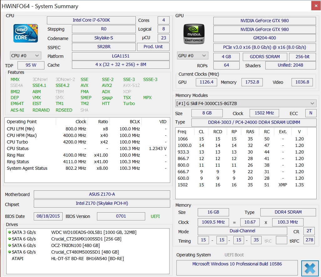Click the BIOS Date value 08/18/2015
This screenshot has height=277, width=321.
(48, 216)
